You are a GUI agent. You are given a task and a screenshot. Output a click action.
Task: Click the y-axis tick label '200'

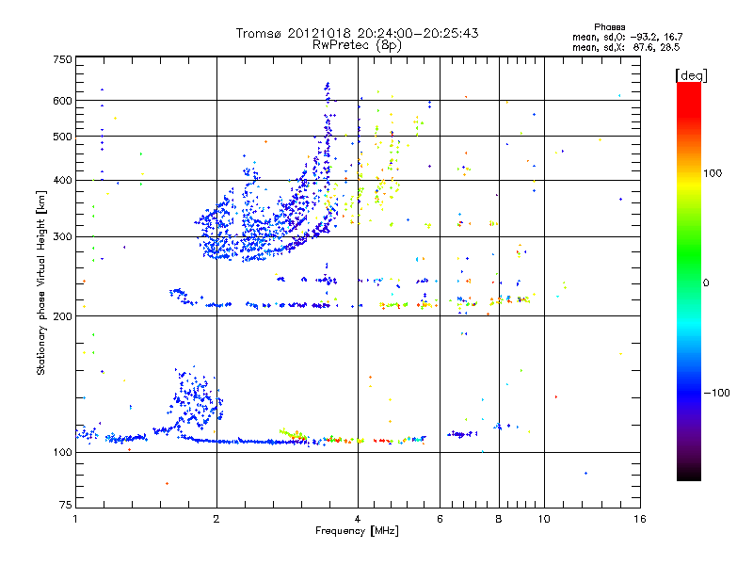(x=62, y=316)
